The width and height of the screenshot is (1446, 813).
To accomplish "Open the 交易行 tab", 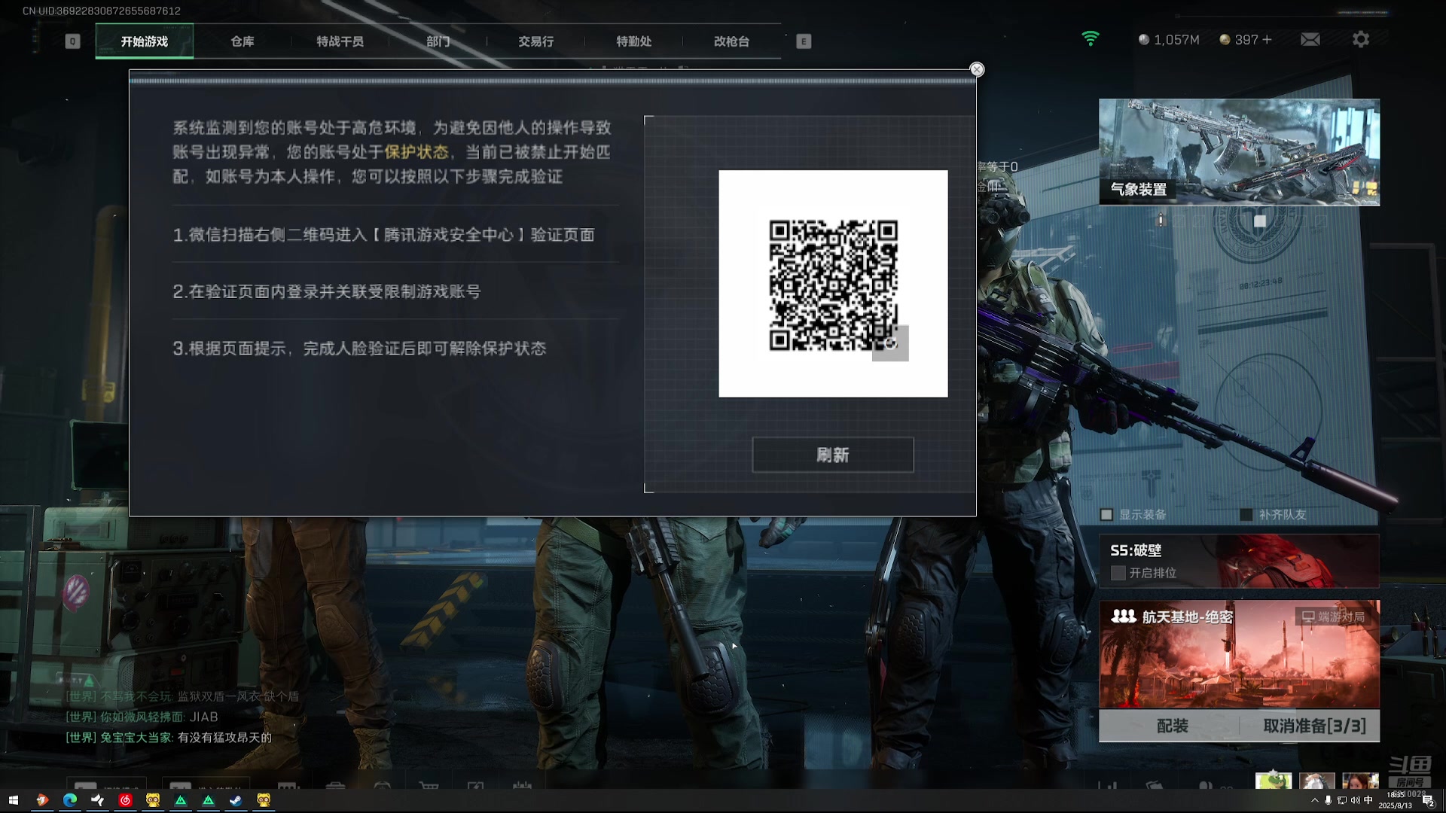I will pos(536,41).
